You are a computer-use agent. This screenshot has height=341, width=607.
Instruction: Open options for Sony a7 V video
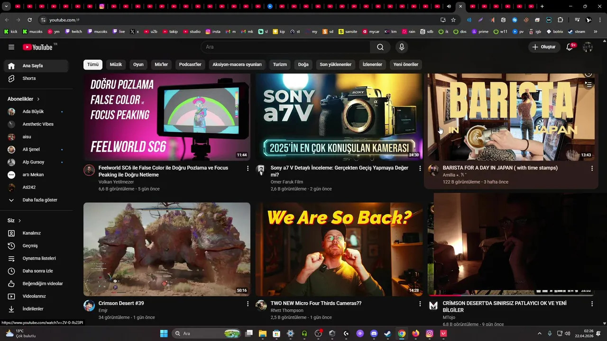[x=420, y=168]
